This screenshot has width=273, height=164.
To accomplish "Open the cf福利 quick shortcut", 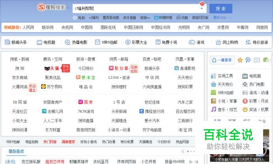I will click(93, 18).
